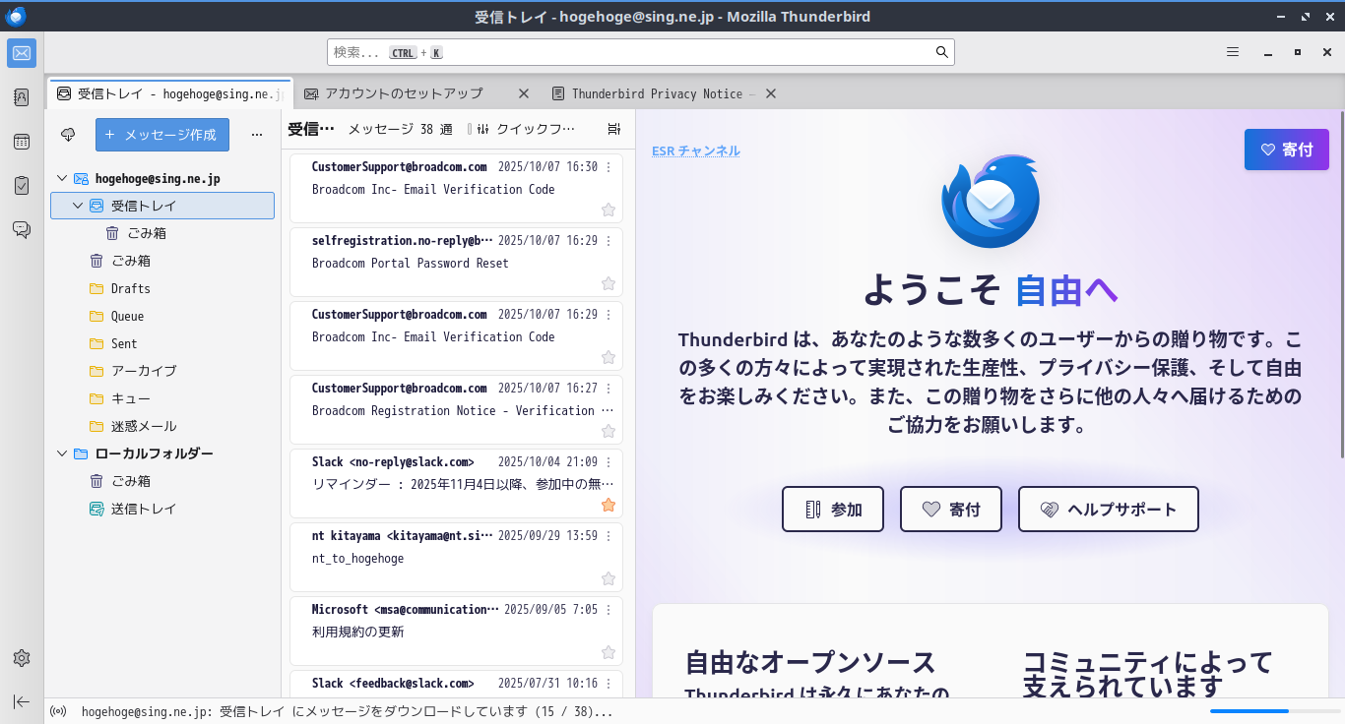Collapse the ローカルフォルダー tree

(62, 453)
